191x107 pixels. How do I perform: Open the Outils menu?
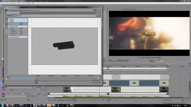coord(23,3)
